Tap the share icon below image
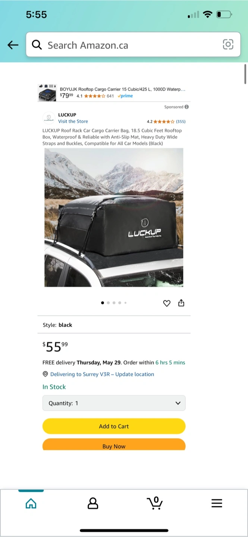 pos(181,303)
